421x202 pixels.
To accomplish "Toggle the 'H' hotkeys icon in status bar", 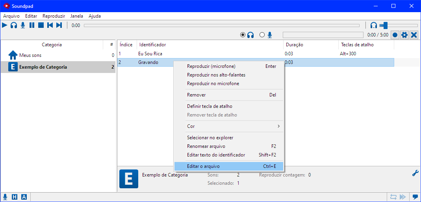I will 15,197.
